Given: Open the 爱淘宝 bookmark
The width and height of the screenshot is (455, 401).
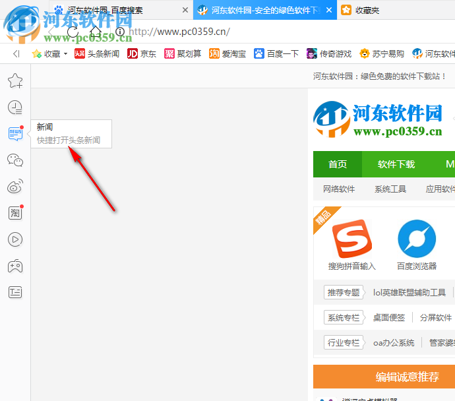Looking at the screenshot, I should pyautogui.click(x=228, y=53).
